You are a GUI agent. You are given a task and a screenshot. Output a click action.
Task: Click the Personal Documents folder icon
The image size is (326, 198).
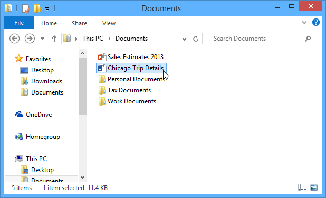(102, 79)
